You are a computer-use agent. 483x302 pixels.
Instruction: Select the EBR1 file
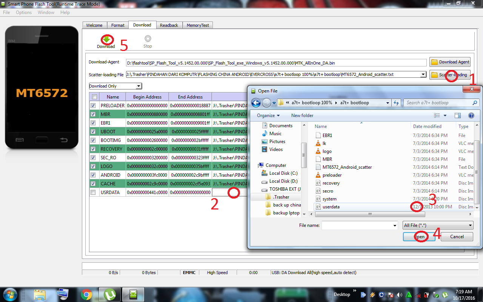(x=327, y=135)
